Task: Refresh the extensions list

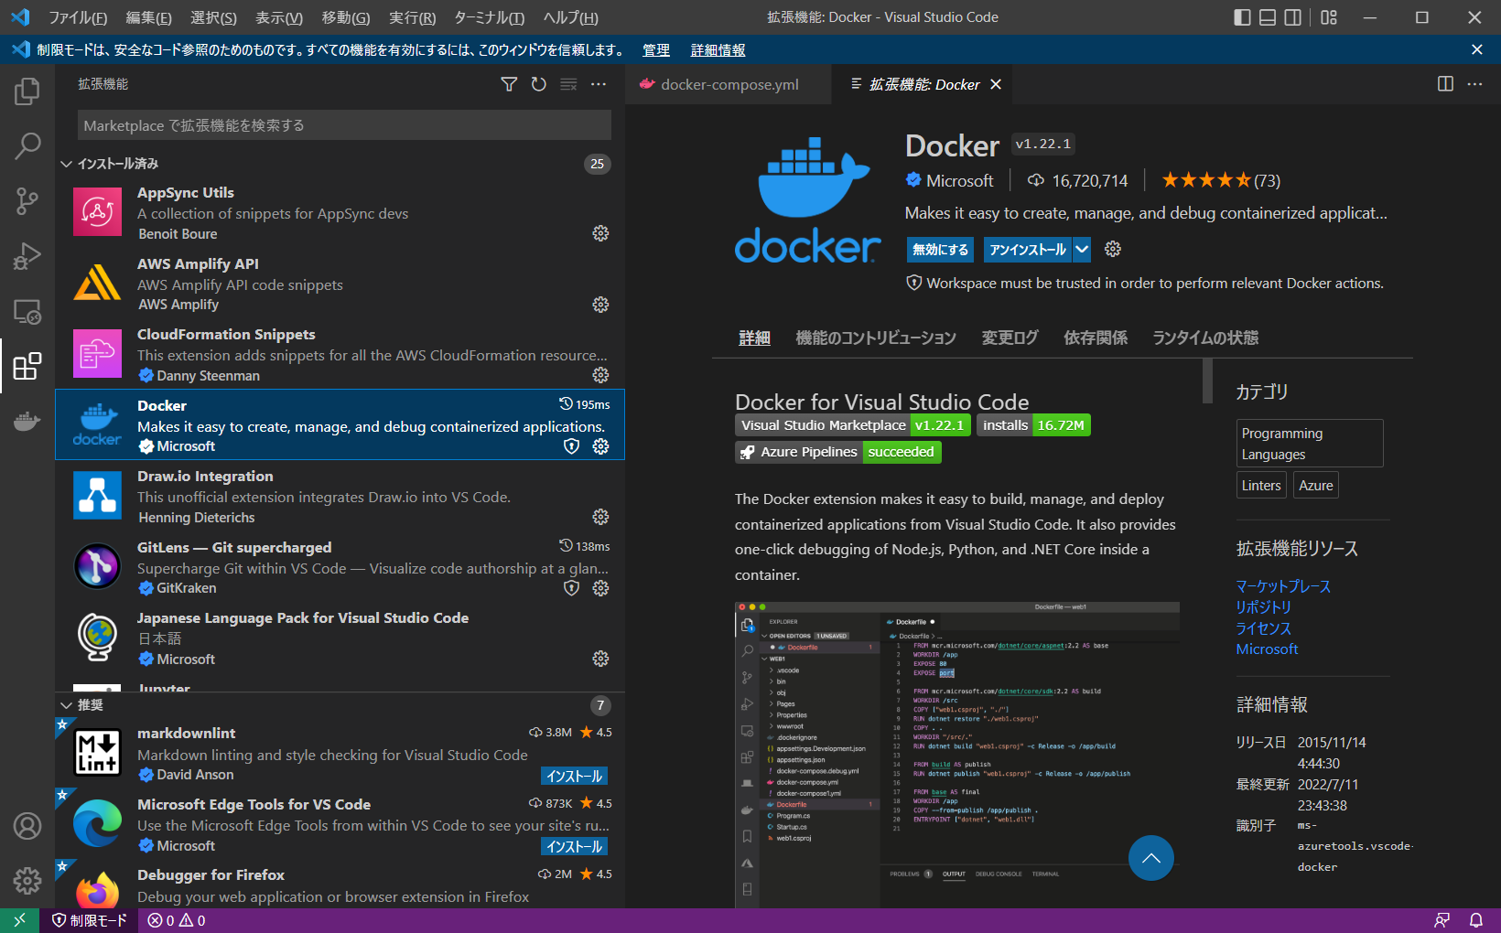Action: [539, 83]
